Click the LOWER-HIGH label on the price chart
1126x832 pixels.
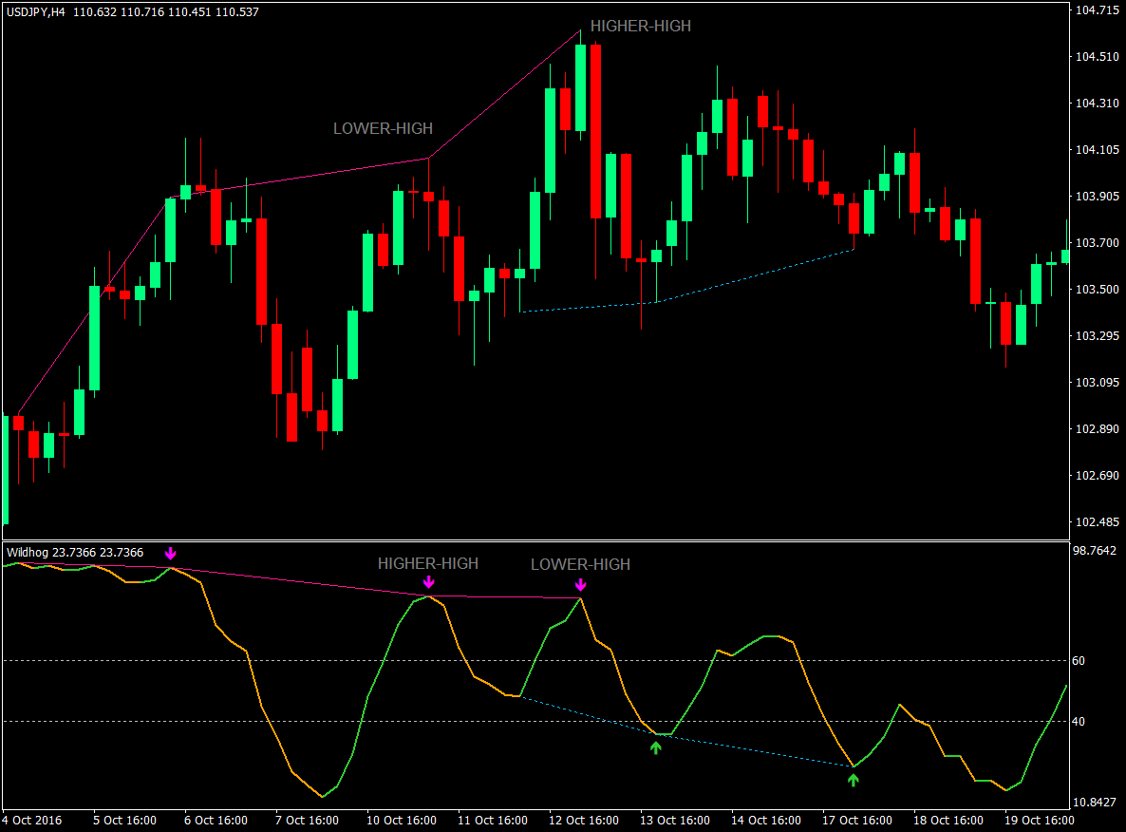coord(382,127)
